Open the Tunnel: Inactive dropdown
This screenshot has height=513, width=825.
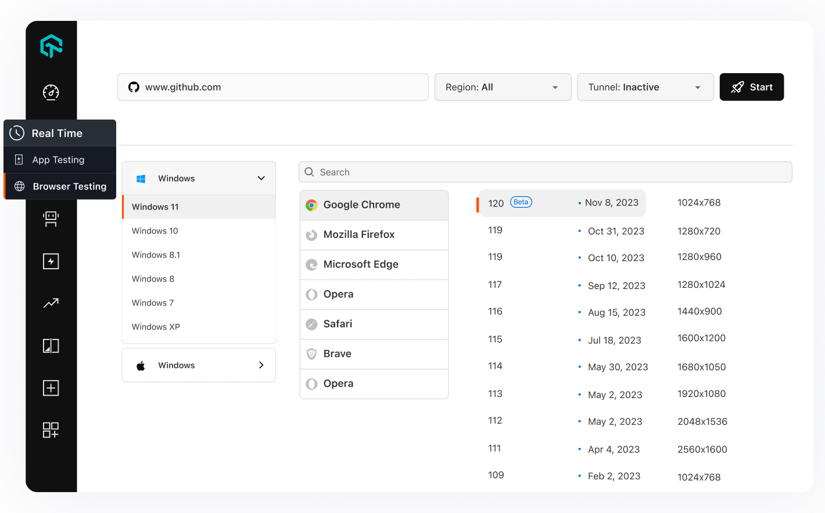(645, 87)
